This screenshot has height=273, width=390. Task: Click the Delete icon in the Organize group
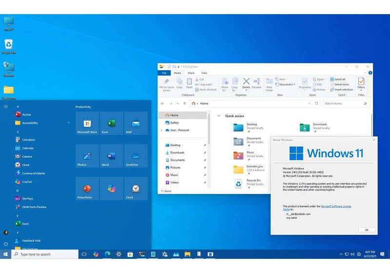pyautogui.click(x=246, y=83)
